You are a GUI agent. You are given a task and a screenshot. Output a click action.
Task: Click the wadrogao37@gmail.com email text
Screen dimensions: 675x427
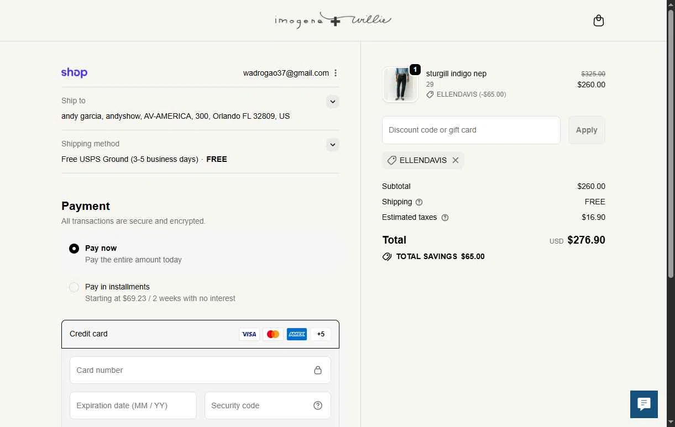pyautogui.click(x=286, y=73)
